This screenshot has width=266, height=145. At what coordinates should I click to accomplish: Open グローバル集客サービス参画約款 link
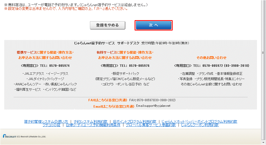coord(151,125)
